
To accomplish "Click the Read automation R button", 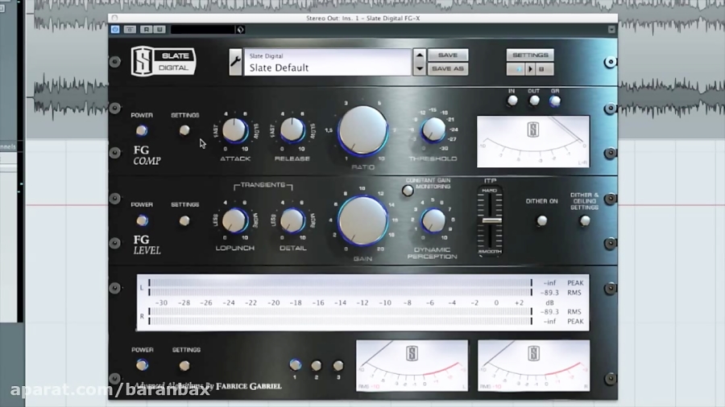I will (146, 30).
